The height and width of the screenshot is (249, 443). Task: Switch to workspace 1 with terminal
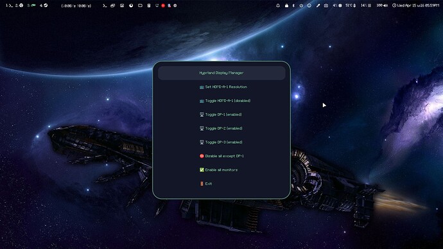9,5
